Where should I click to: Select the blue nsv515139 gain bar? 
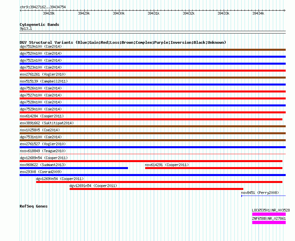(x=152, y=85)
